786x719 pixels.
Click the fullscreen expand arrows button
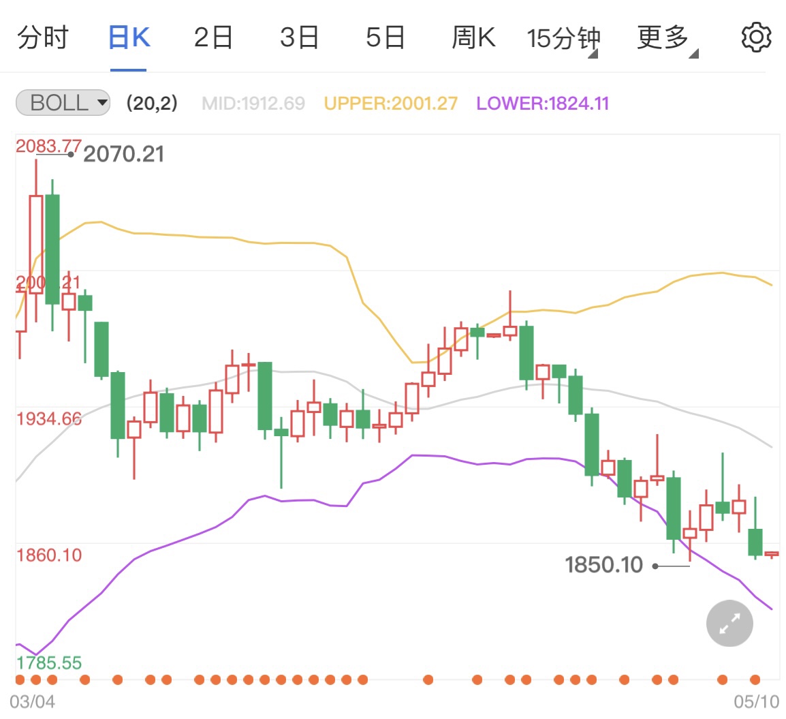pos(729,623)
